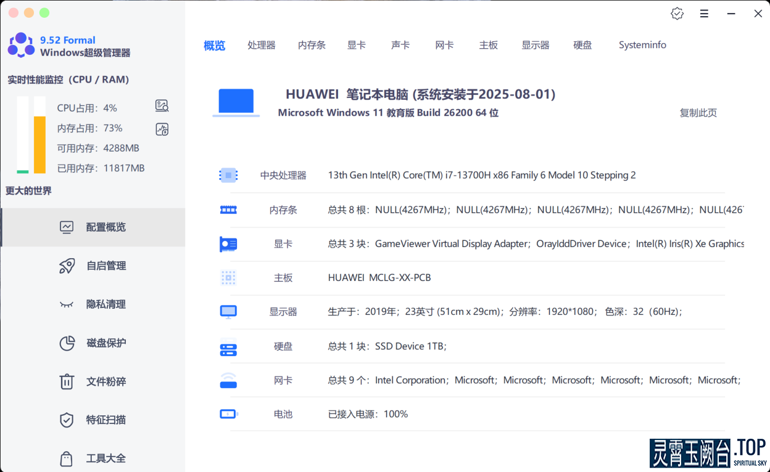Click the 磁盘保护 pie chart icon
The width and height of the screenshot is (770, 472).
(x=67, y=343)
